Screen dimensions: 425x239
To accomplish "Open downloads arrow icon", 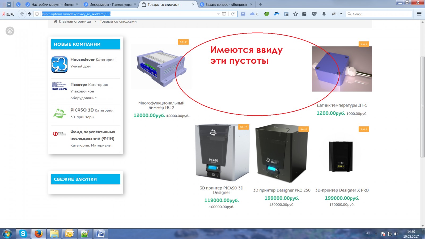I will click(x=324, y=14).
